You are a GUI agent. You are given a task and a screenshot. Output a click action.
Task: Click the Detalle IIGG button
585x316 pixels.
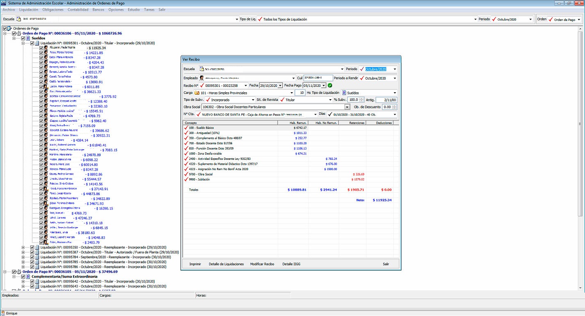tap(291, 264)
